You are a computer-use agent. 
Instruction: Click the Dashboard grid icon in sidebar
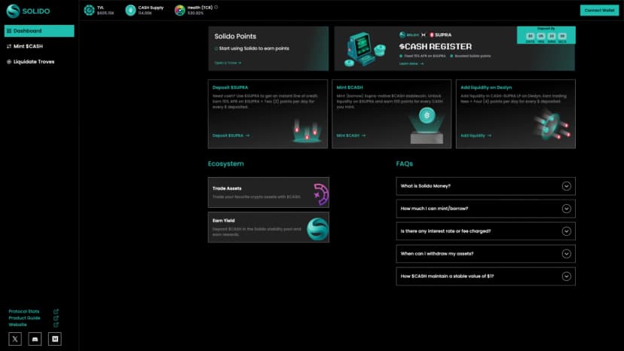(x=9, y=31)
